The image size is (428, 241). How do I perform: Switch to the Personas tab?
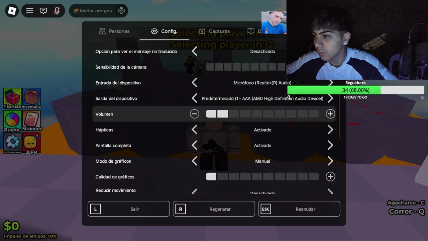[114, 31]
